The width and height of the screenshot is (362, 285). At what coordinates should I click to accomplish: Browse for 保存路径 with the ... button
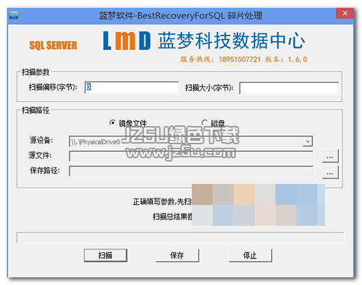point(330,172)
